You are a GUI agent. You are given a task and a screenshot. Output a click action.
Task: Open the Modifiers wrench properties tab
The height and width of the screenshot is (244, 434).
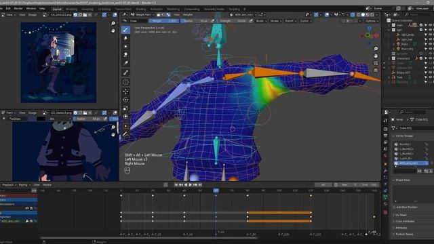(385, 171)
